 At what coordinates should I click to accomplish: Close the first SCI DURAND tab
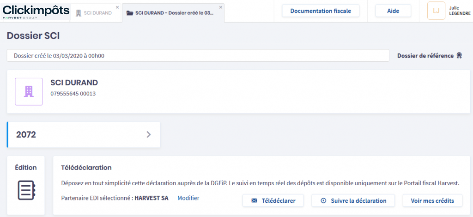coord(117,7)
